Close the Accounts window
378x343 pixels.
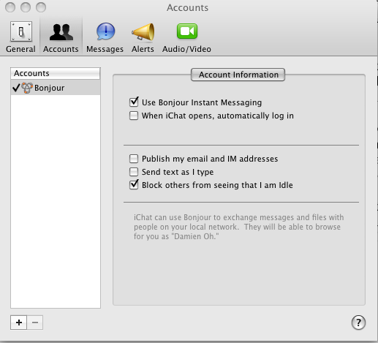pyautogui.click(x=10, y=7)
